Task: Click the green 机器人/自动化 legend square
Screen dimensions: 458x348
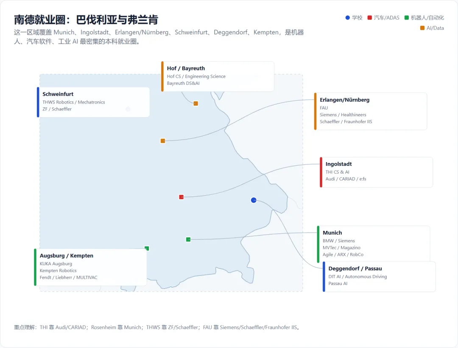Action: tap(406, 17)
